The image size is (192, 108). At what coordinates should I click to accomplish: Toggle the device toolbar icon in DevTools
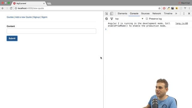coord(111,13)
